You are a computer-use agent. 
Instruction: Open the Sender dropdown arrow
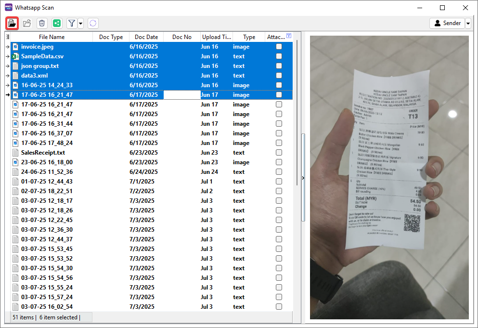pyautogui.click(x=468, y=23)
